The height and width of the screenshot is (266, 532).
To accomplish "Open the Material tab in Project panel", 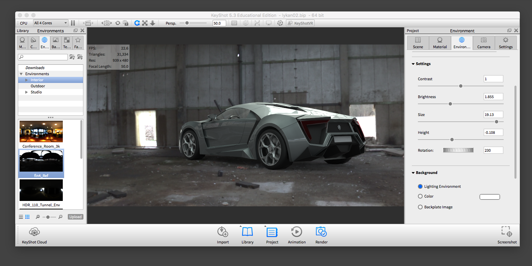I will (x=440, y=43).
